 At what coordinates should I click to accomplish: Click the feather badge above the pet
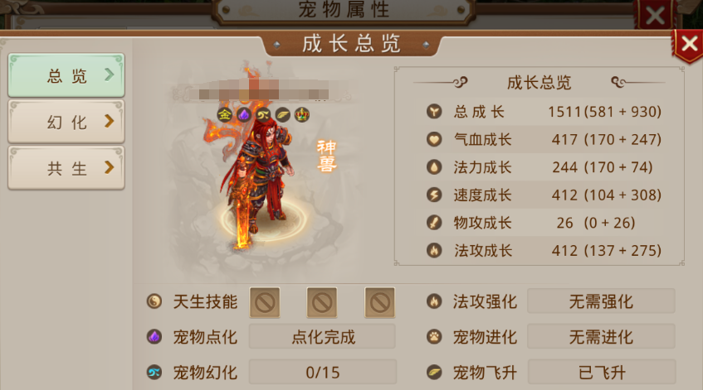click(x=282, y=115)
